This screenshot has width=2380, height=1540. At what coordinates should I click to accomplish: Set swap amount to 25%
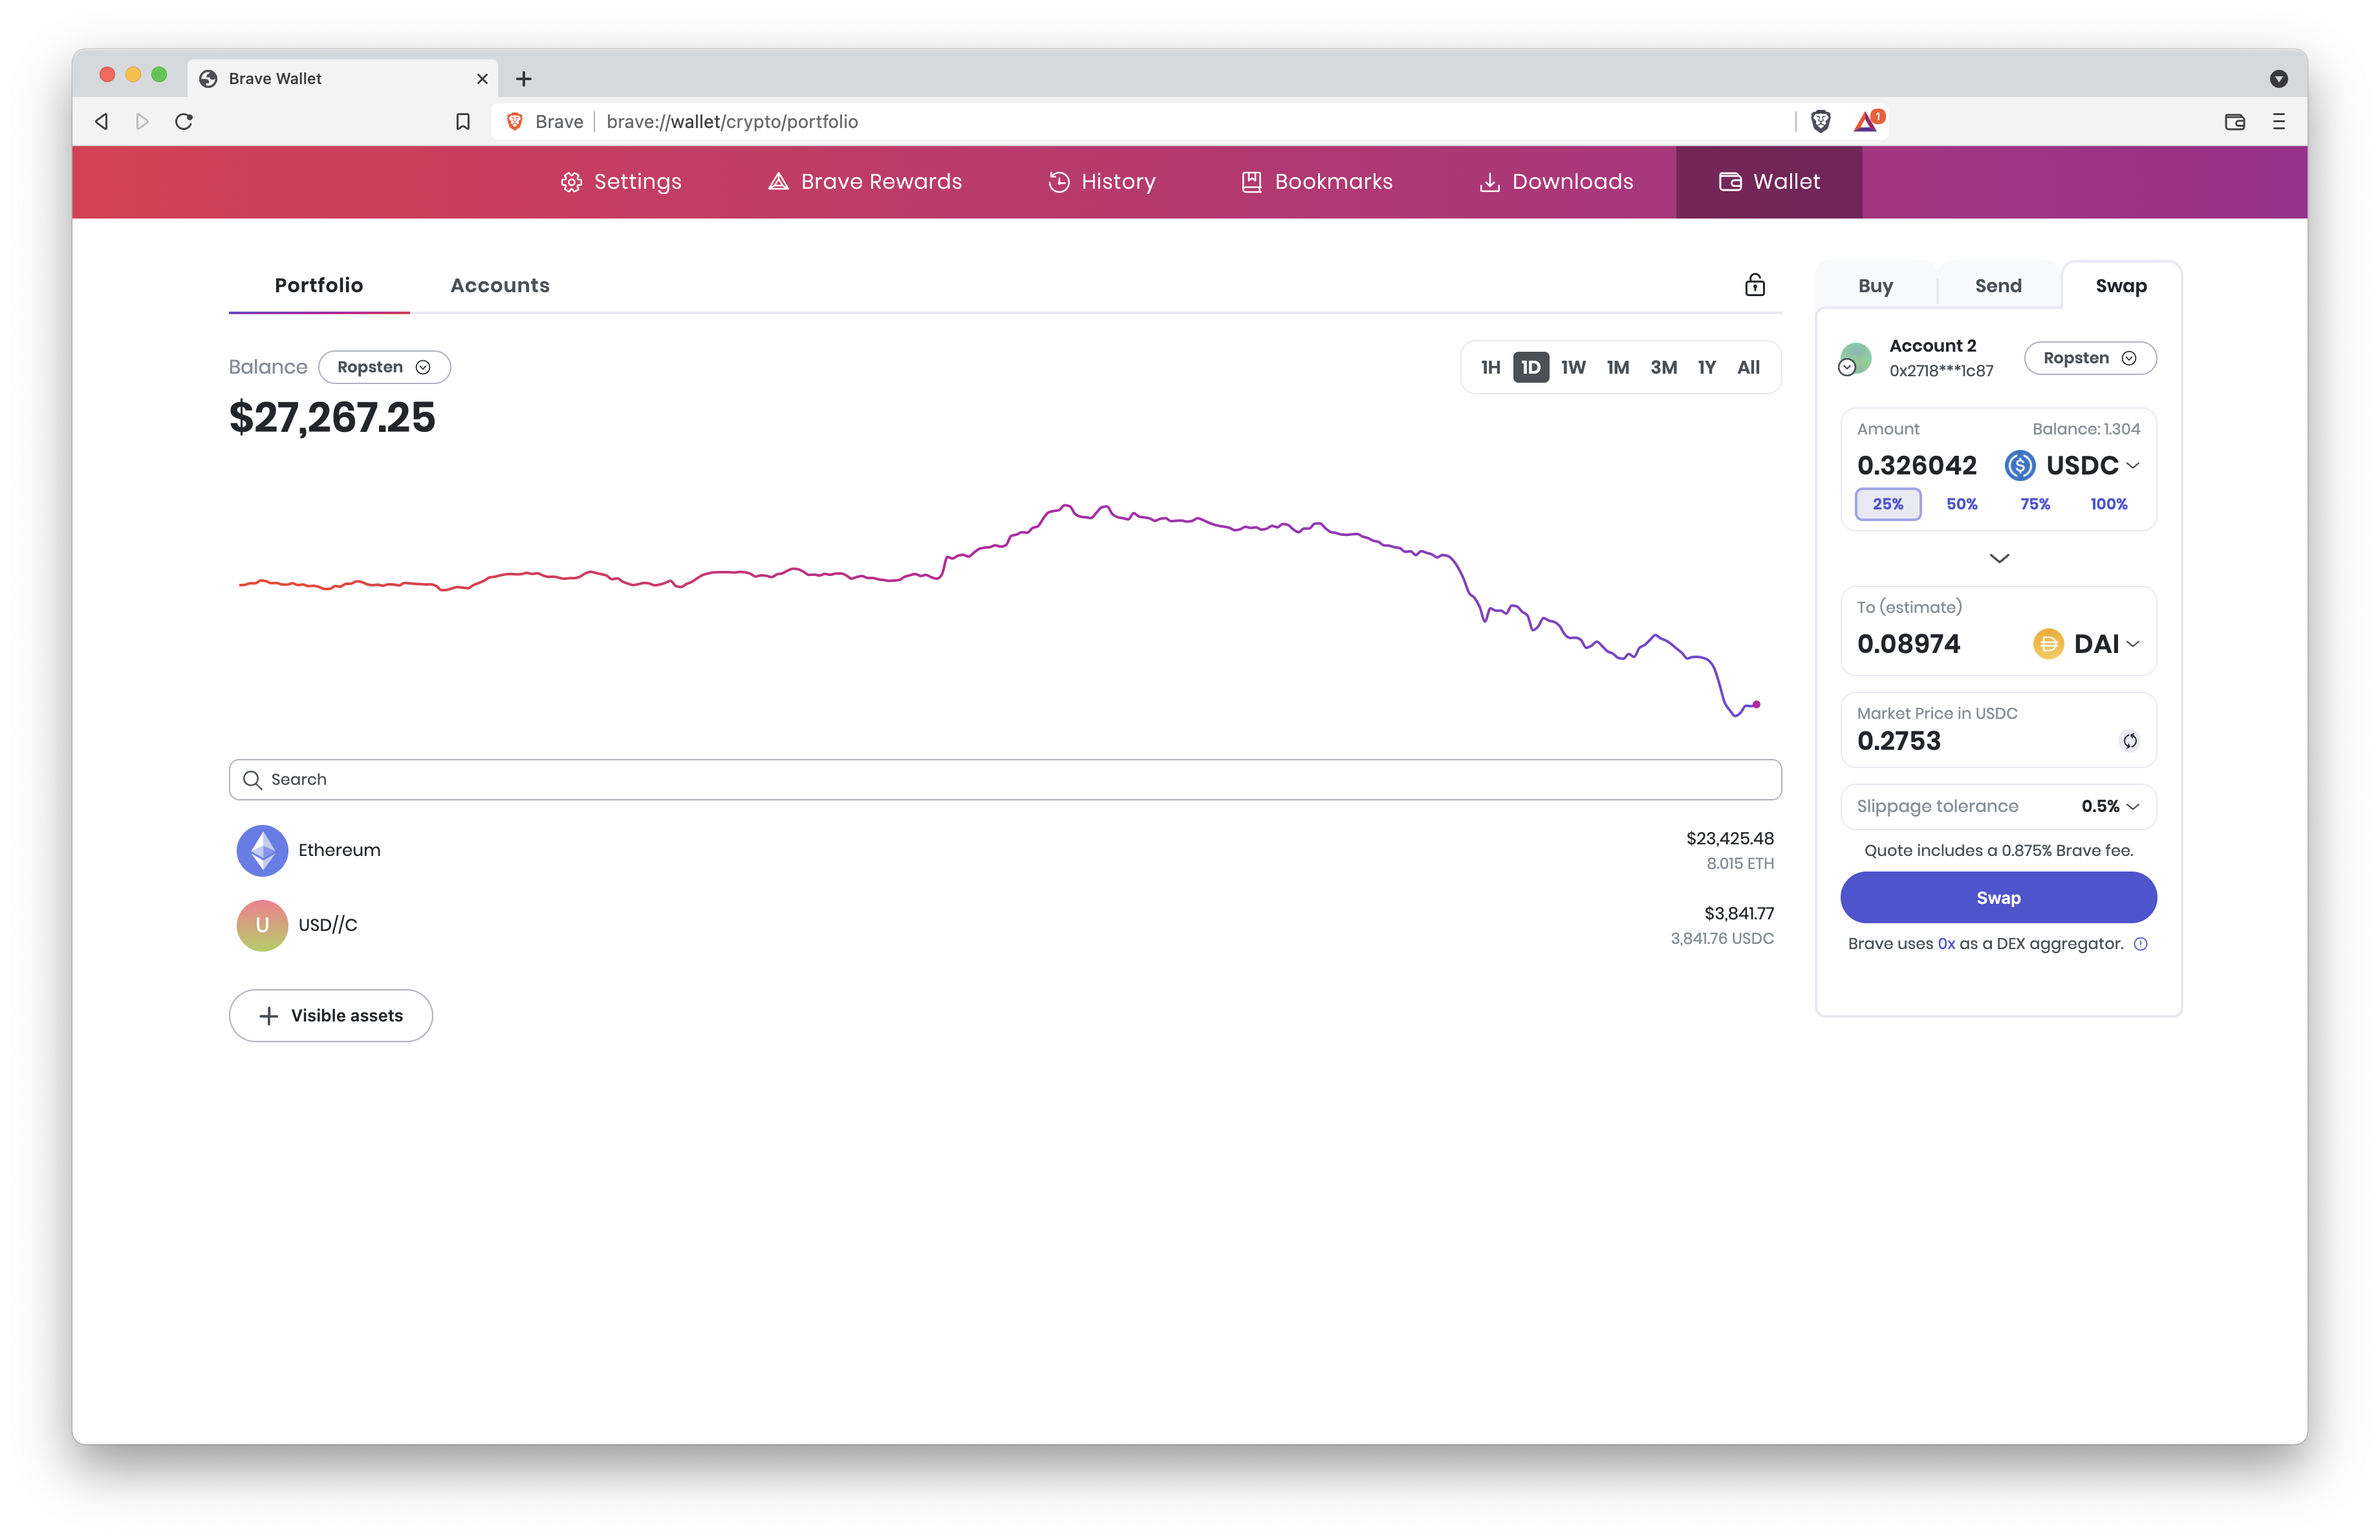coord(1887,504)
